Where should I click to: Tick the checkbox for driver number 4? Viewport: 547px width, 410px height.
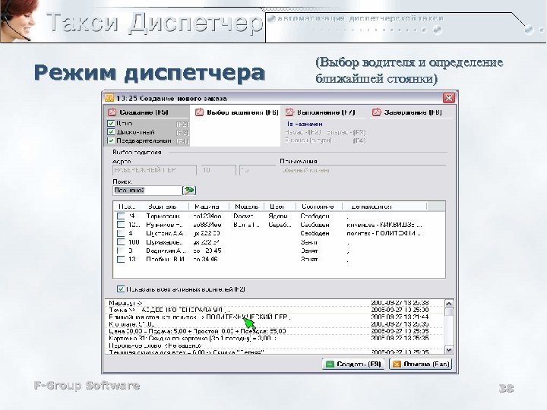(121, 233)
